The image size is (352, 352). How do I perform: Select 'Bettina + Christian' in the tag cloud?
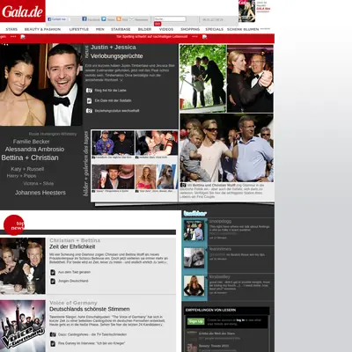coord(30,158)
